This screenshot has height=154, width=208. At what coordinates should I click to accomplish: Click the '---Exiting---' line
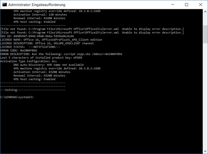click(33, 90)
